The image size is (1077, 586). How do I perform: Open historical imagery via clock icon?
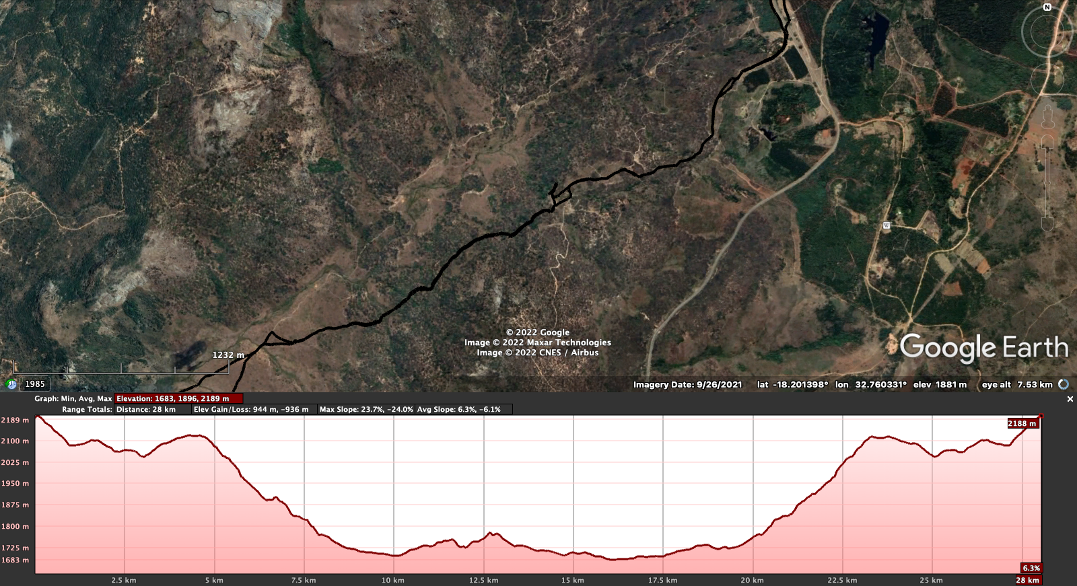pyautogui.click(x=11, y=384)
